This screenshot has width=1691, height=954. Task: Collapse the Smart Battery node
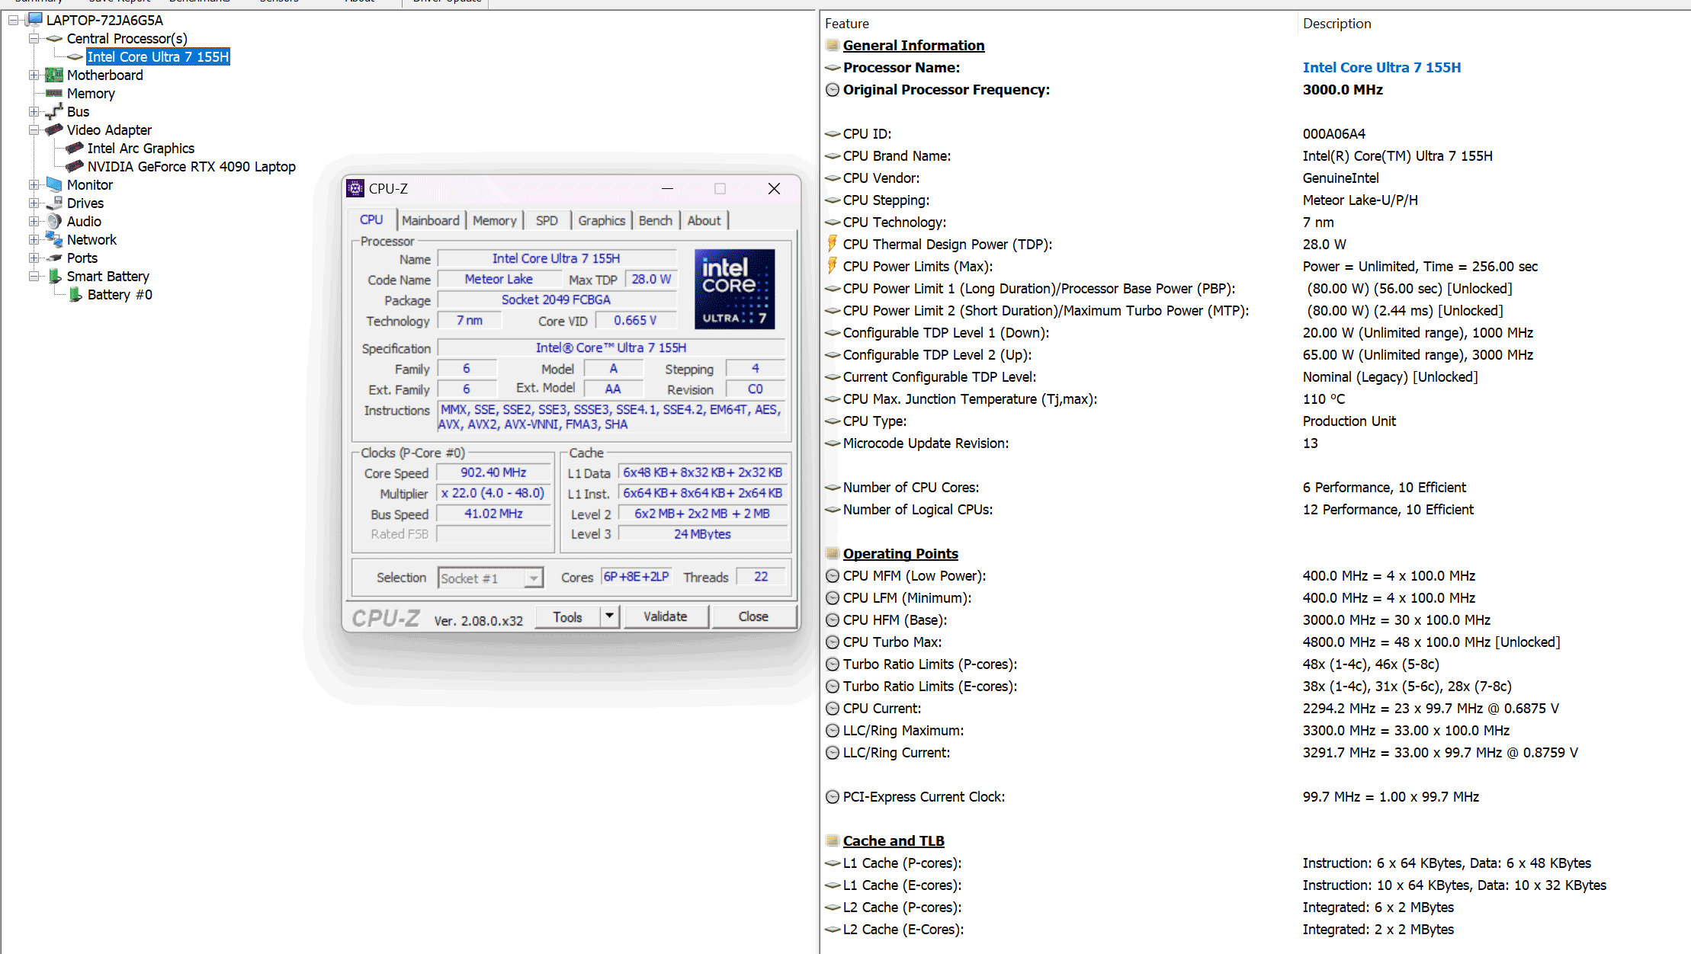(34, 276)
